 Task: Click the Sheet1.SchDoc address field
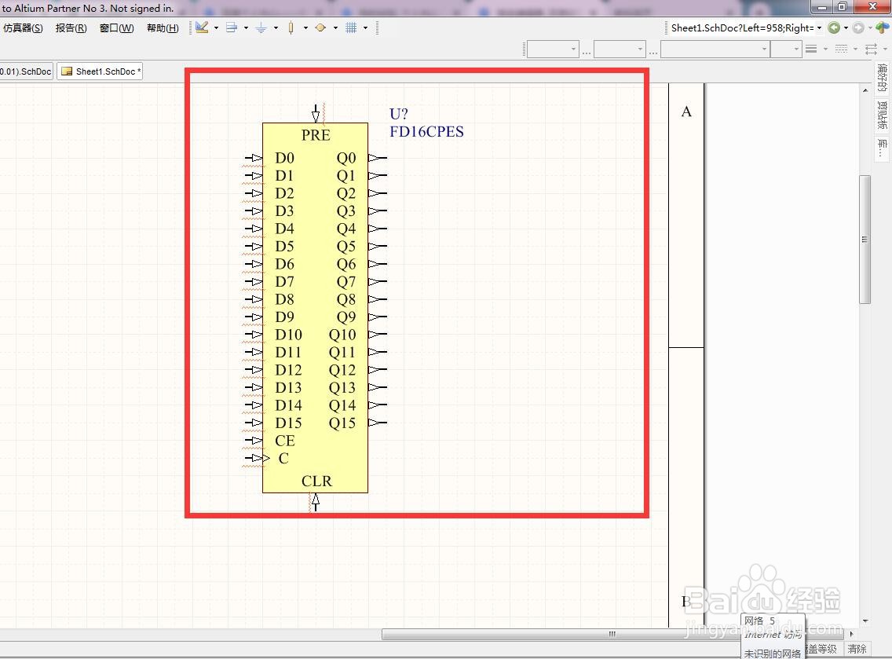[742, 28]
